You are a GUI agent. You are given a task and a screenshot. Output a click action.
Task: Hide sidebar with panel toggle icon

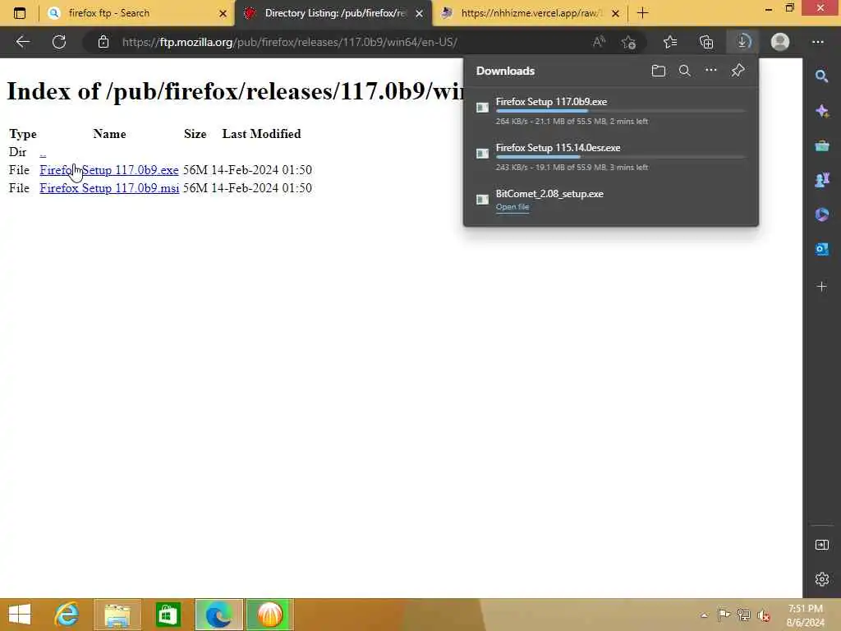821,546
